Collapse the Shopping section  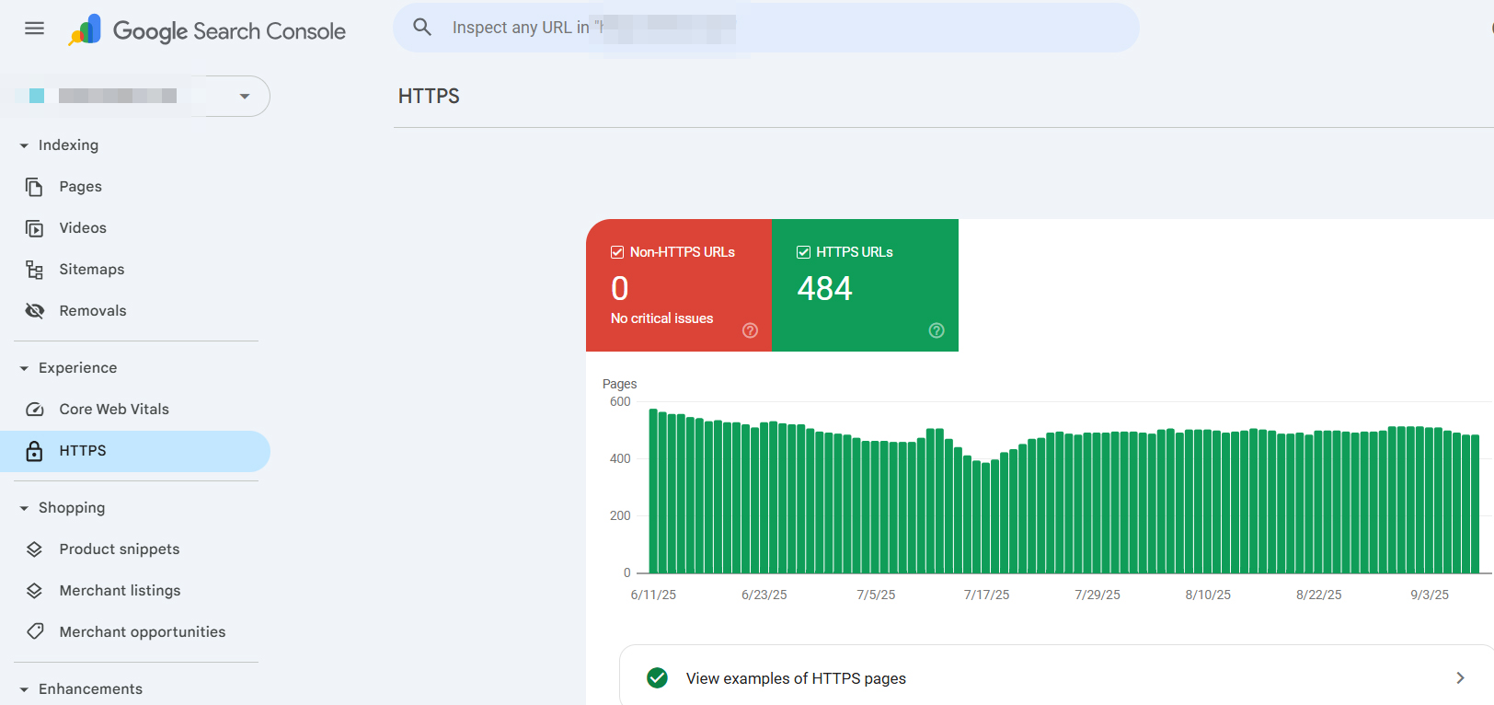coord(24,508)
